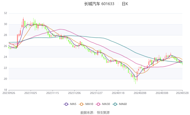The image size is (190, 115).
Task: Click the purple MA5 legend circle marker
Action: [66, 104]
